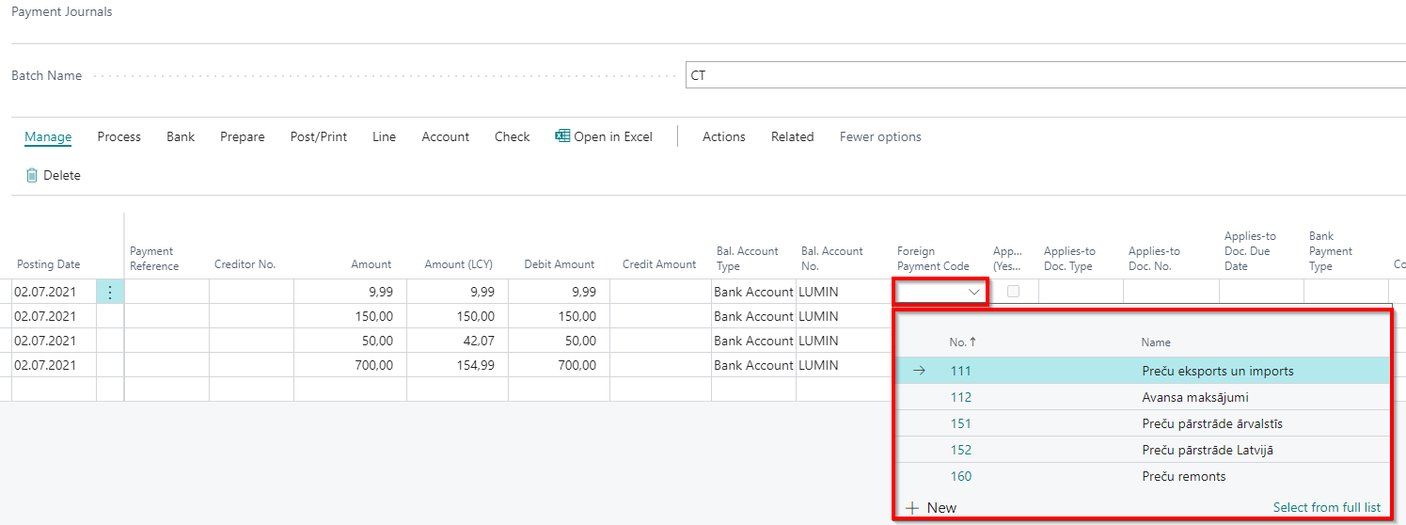Click Payment Reference column header
This screenshot has height=525, width=1406.
154,259
